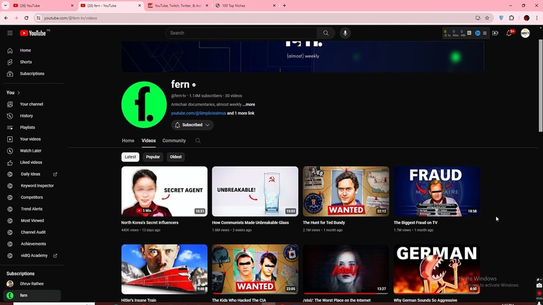Click the YouTube search input field
The width and height of the screenshot is (543, 305).
pos(241,33)
